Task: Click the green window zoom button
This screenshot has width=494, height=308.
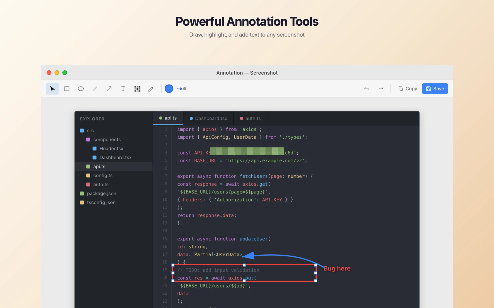Action: click(x=65, y=73)
